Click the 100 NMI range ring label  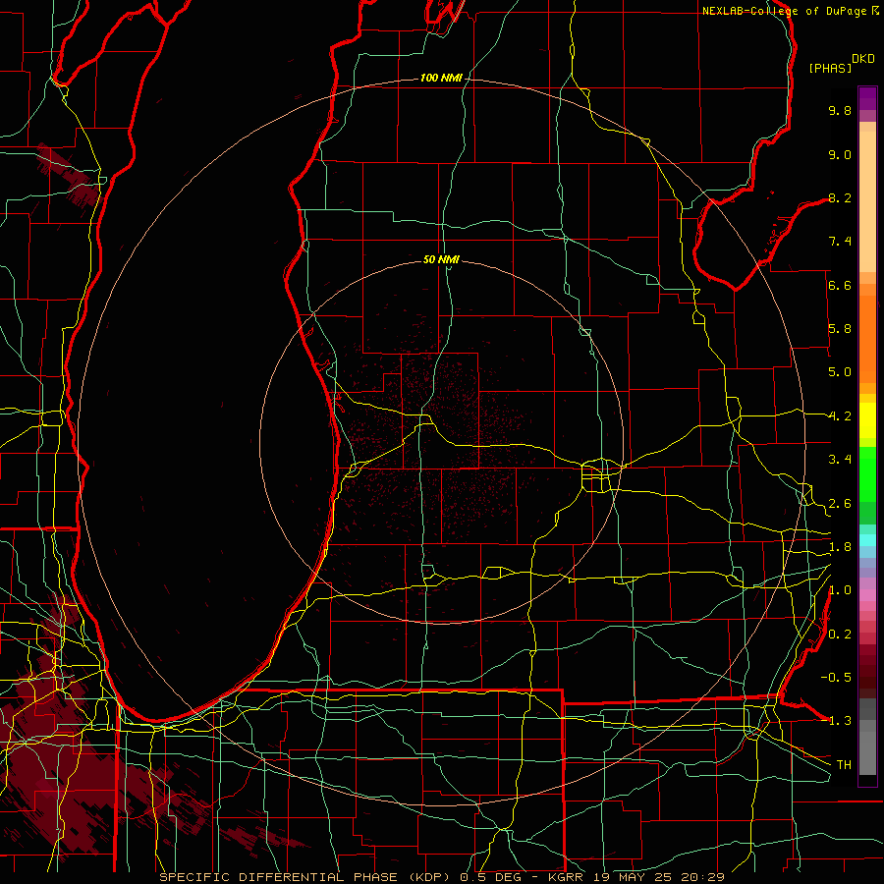[441, 78]
